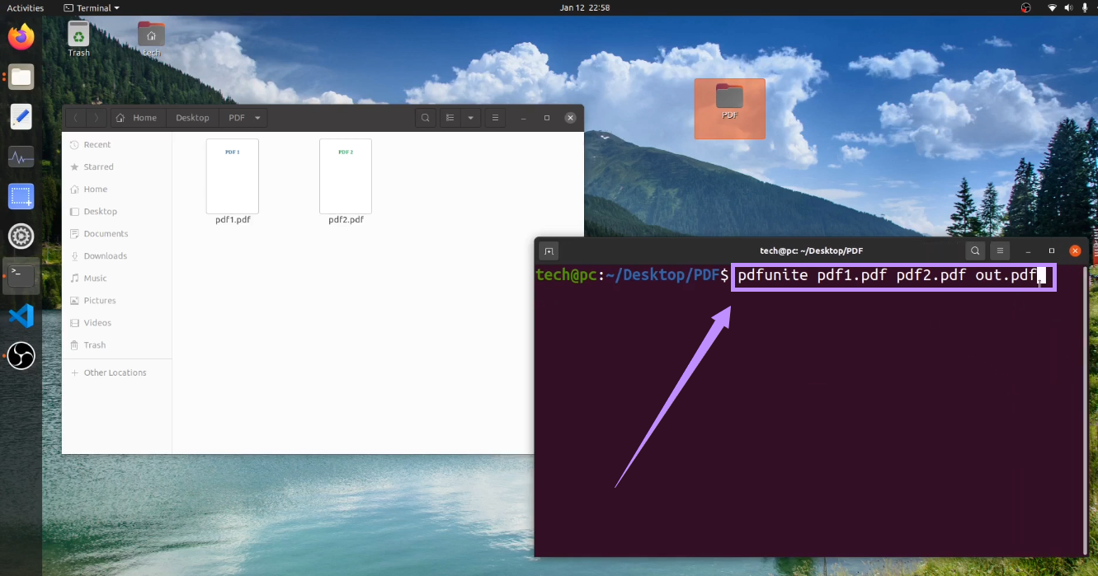Launch Visual Studio Code from the dock
This screenshot has height=576, width=1098.
point(21,316)
